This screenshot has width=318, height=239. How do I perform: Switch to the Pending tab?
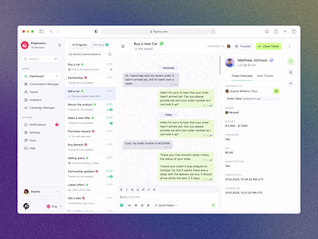click(101, 45)
